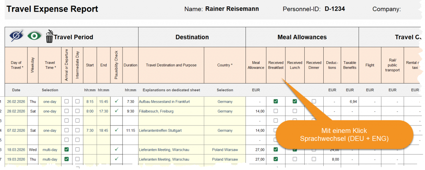Screen dimensions: 425x170
Task: Tick Intermediate Day for the 18.03.2026 row
Action: [x=77, y=149]
